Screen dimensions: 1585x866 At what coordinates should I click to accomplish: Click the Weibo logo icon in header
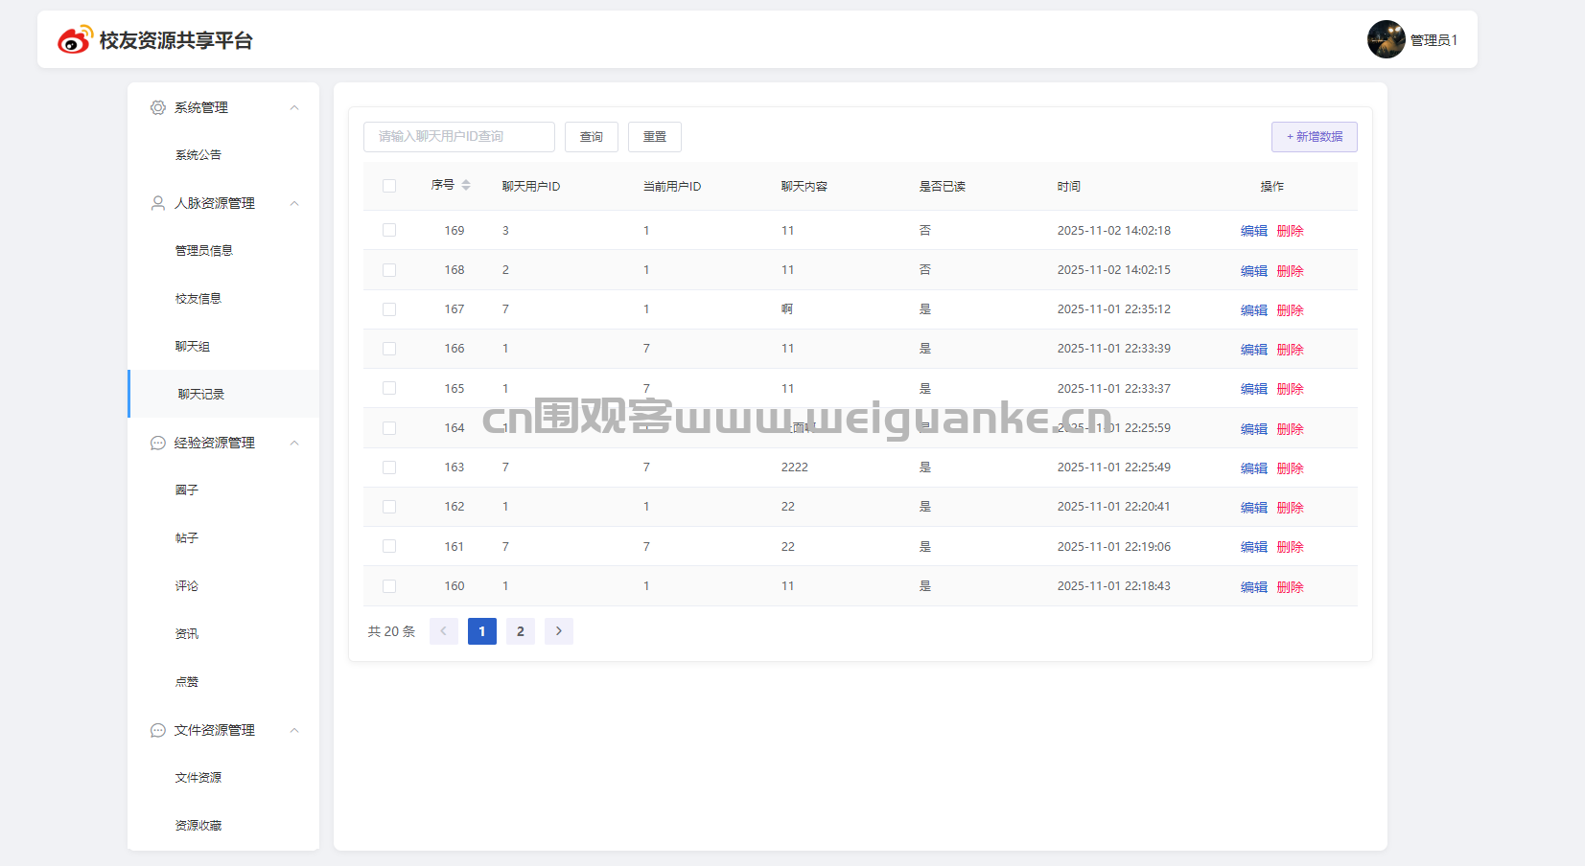pyautogui.click(x=75, y=40)
